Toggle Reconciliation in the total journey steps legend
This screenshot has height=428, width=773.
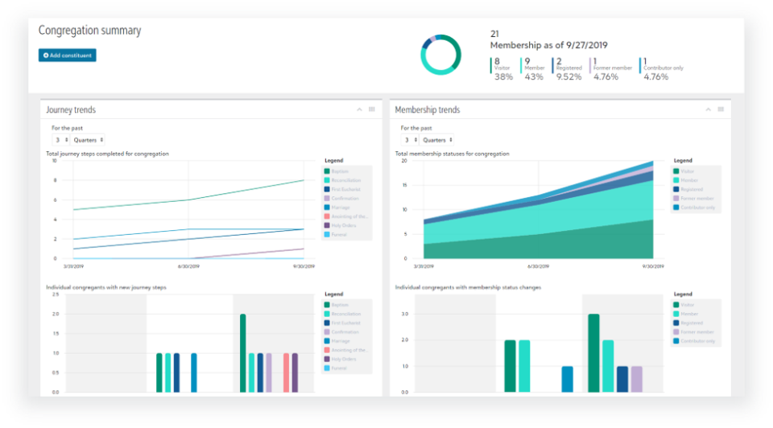(x=343, y=180)
